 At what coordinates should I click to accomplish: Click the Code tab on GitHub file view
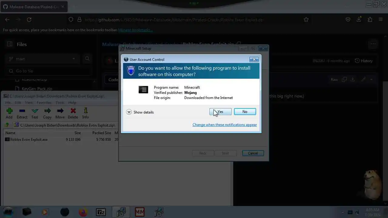point(113,80)
